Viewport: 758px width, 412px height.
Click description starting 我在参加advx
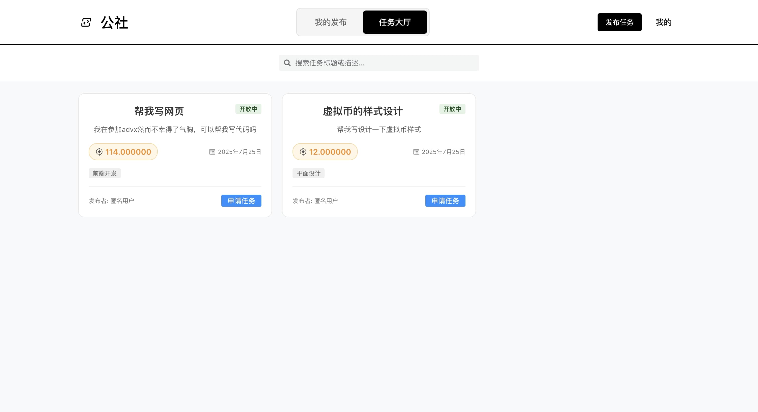[x=175, y=130]
